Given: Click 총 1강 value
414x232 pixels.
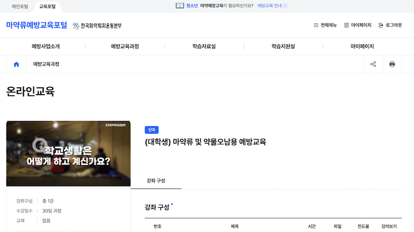Looking at the screenshot, I should [x=48, y=201].
